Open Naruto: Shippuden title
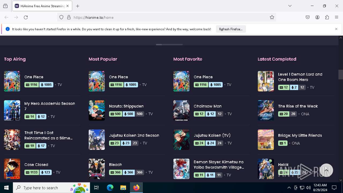The image size is (343, 193). click(126, 106)
